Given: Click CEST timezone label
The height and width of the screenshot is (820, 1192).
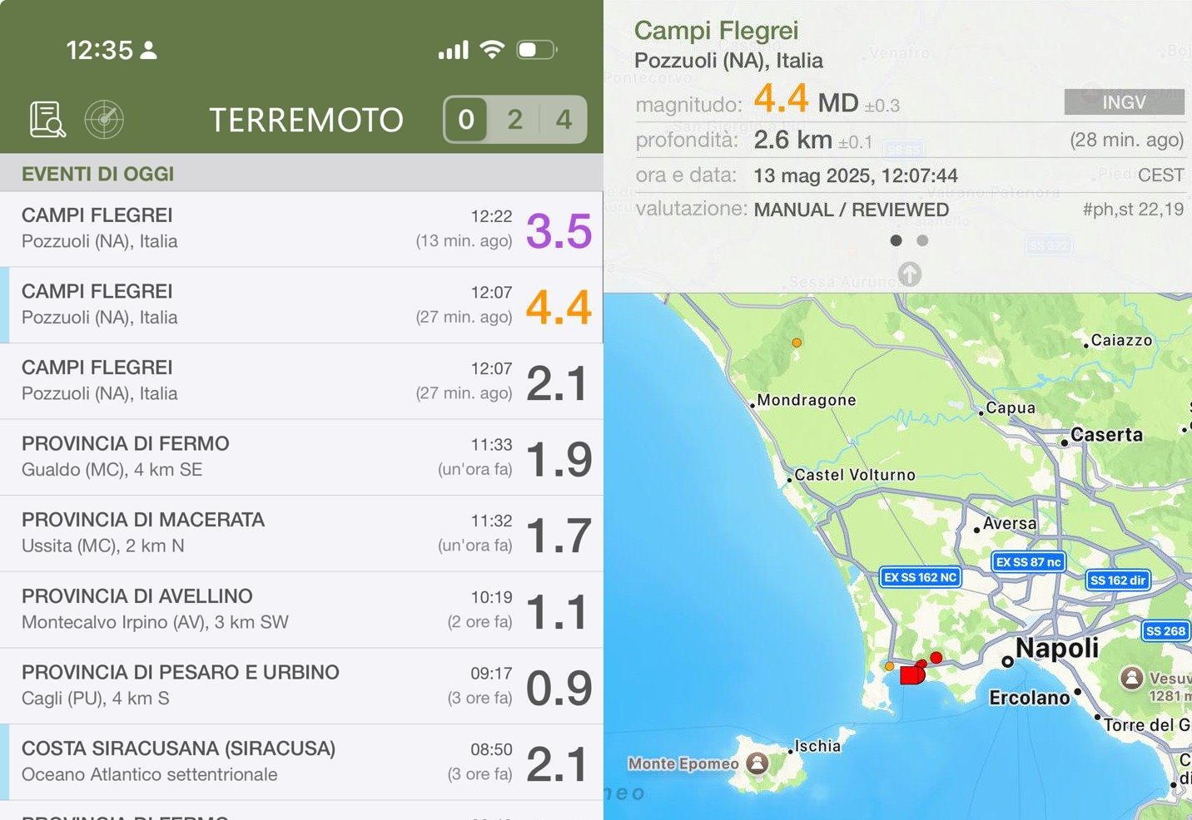Looking at the screenshot, I should [1160, 175].
